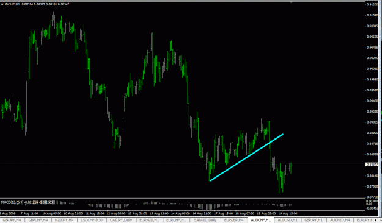Viewport: 382px width, 223px height.
Task: Click time axis label 11 Aug 13:00
Action: coord(95,213)
